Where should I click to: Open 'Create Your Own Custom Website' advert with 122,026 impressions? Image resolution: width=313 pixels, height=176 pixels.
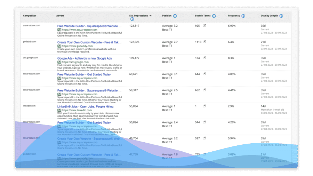(x=89, y=42)
